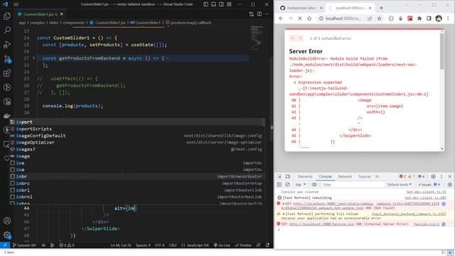Image resolution: width=455 pixels, height=256 pixels.
Task: Select 'imbrnl' importRouterNavLink snippet suggestion
Action: tap(137, 197)
